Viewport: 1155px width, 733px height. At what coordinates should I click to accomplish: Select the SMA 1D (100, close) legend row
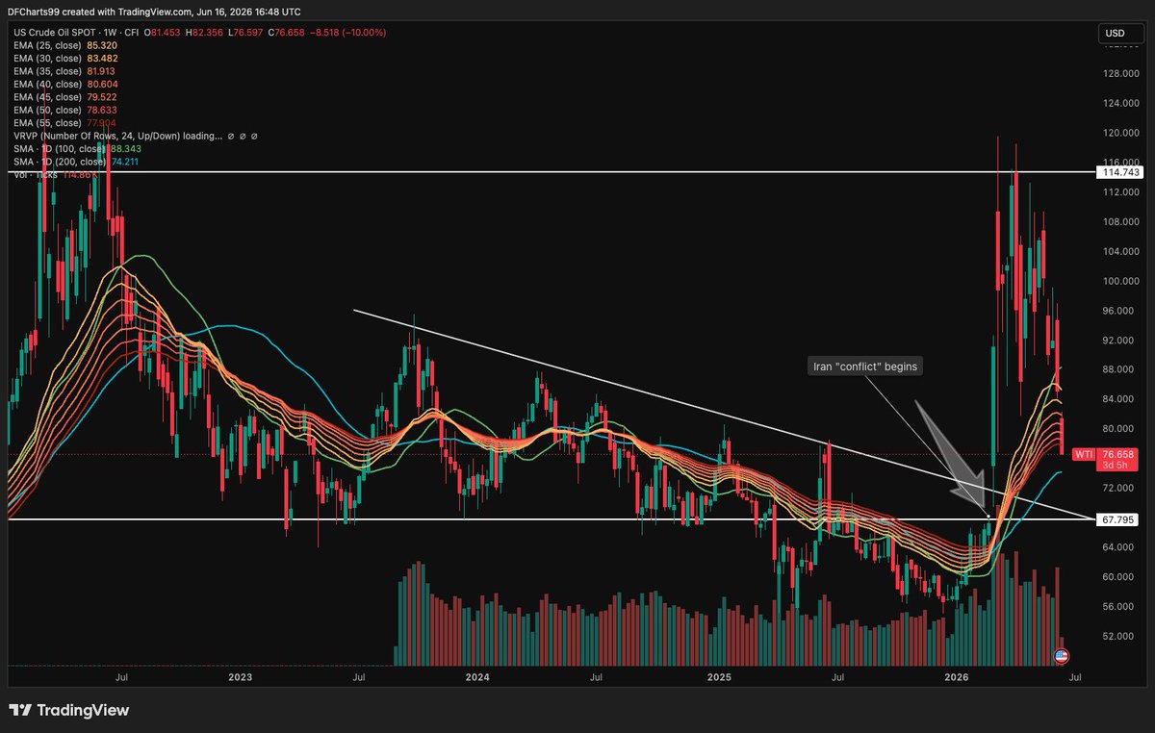[x=76, y=149]
